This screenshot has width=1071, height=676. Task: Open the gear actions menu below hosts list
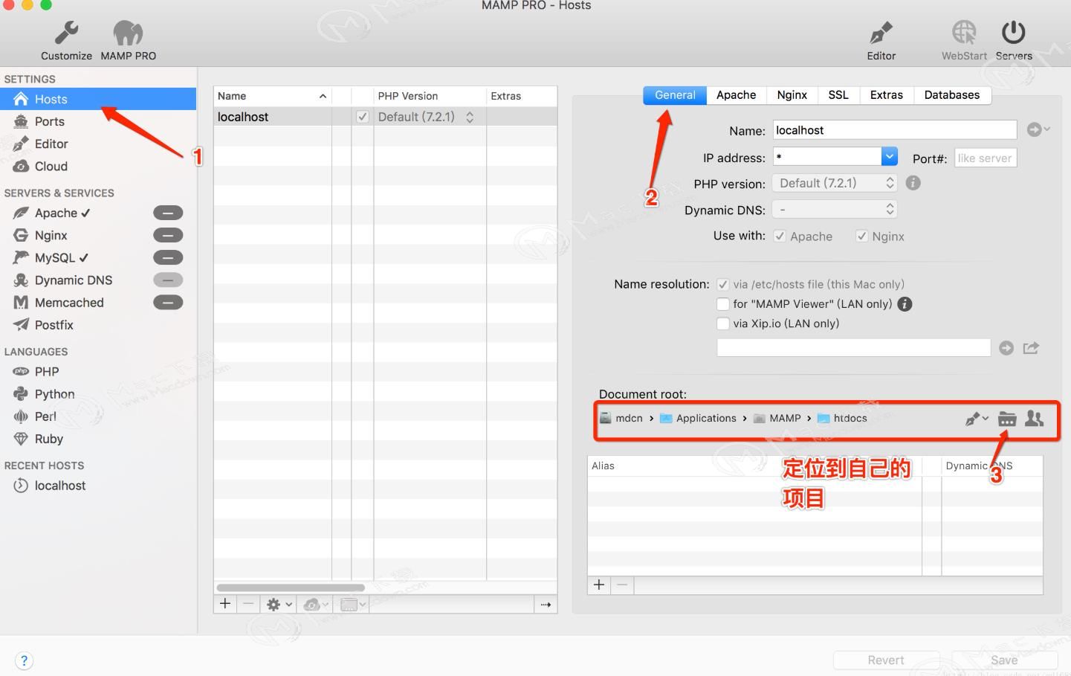tap(279, 605)
